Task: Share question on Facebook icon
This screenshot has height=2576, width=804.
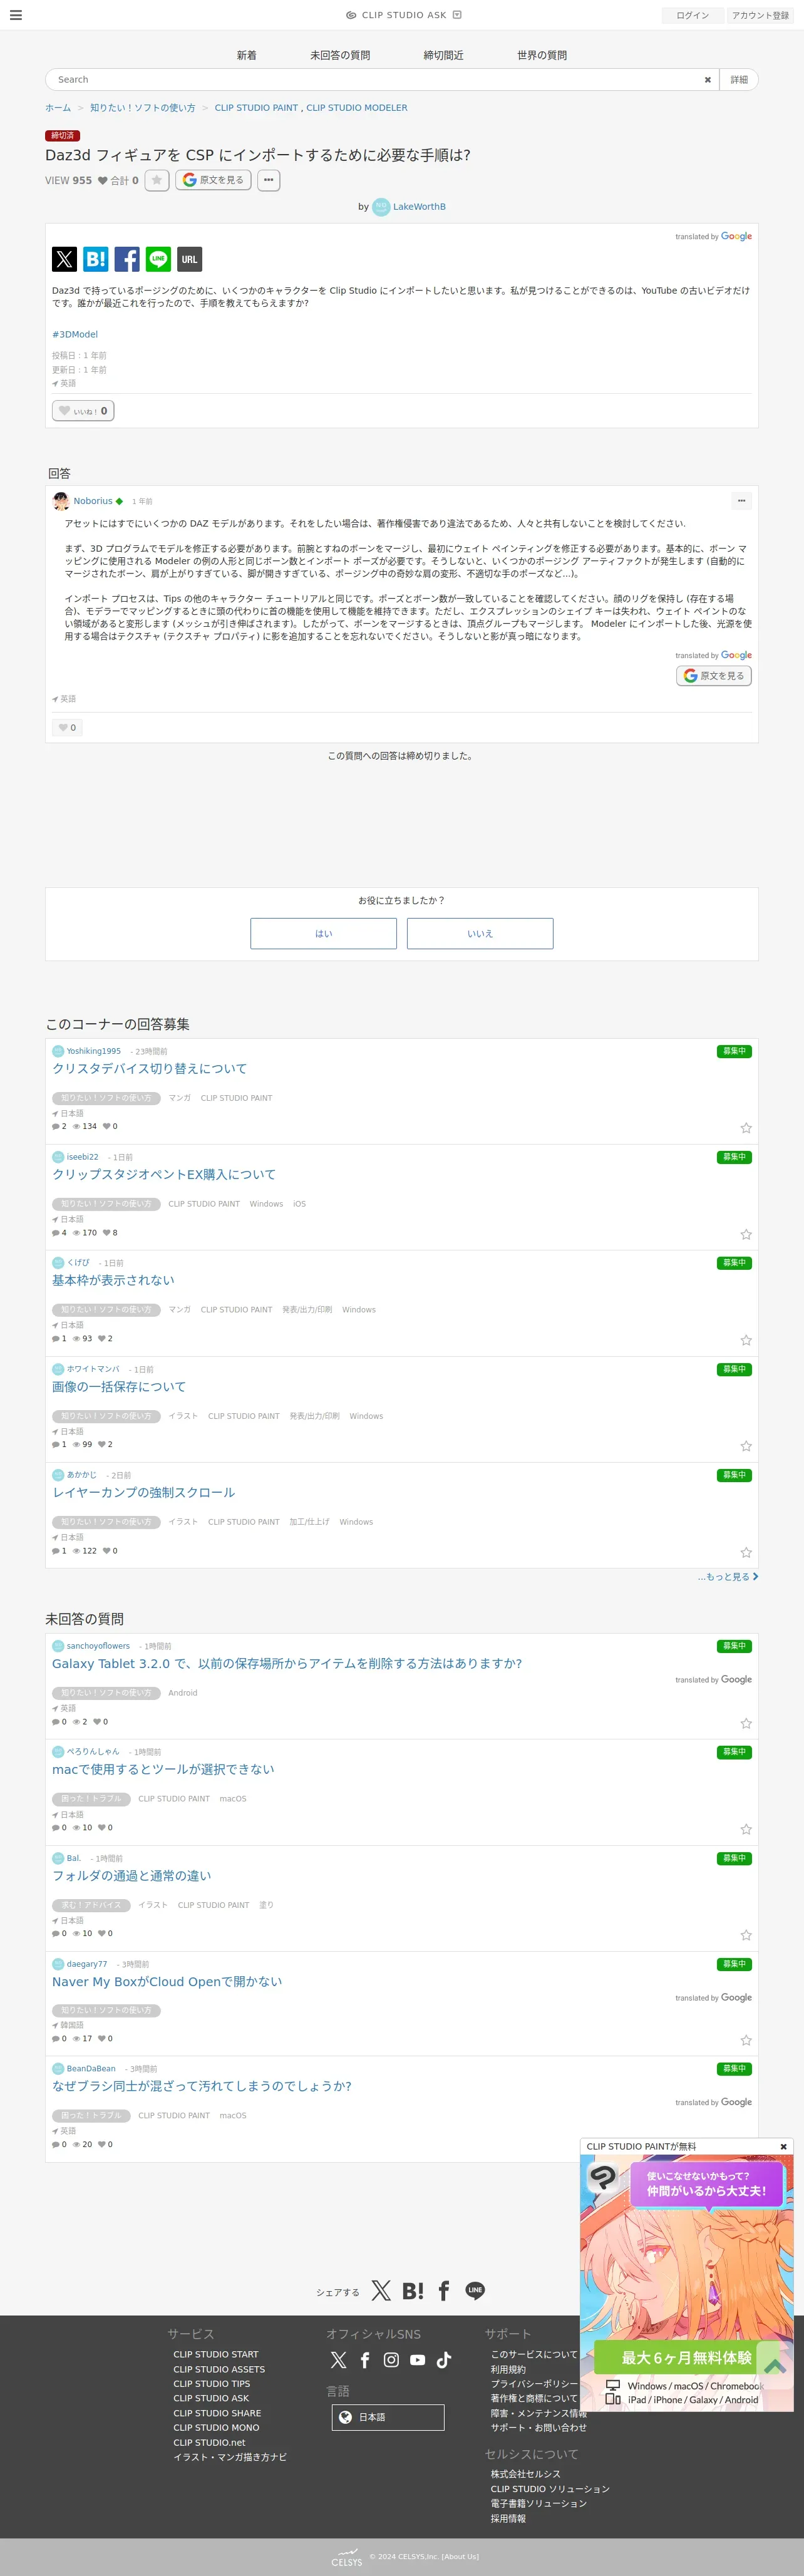Action: [127, 259]
